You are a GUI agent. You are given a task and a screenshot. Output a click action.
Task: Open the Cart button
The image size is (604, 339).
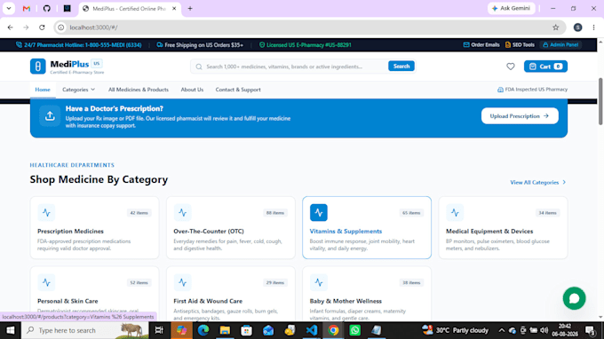click(545, 67)
